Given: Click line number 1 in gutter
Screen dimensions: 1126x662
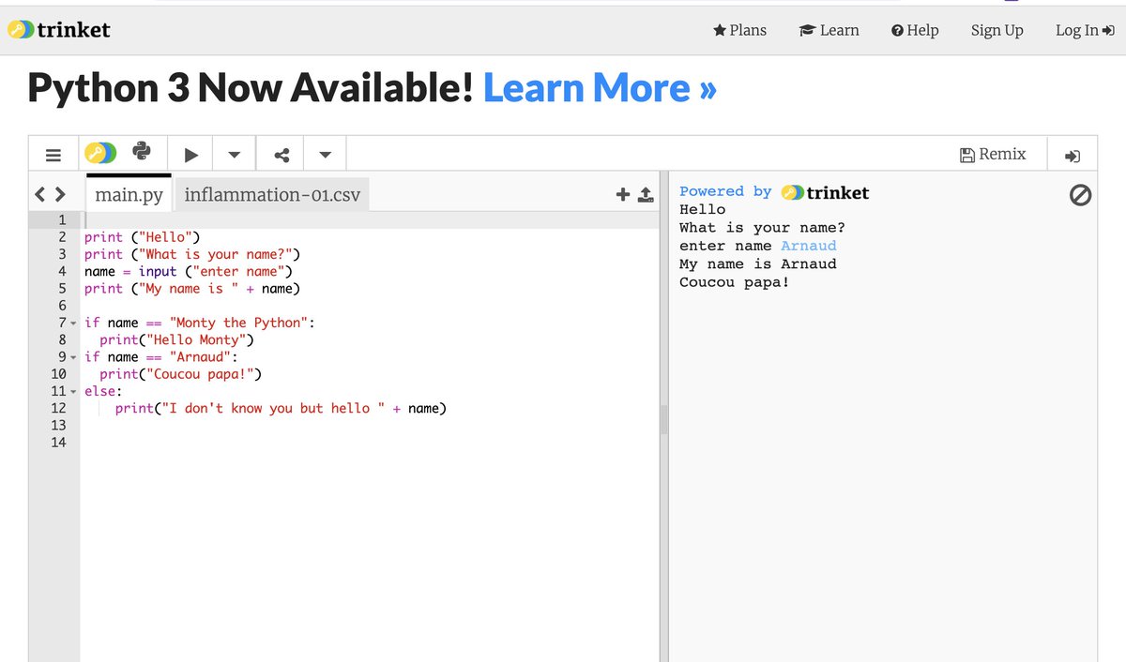Looking at the screenshot, I should pos(62,220).
